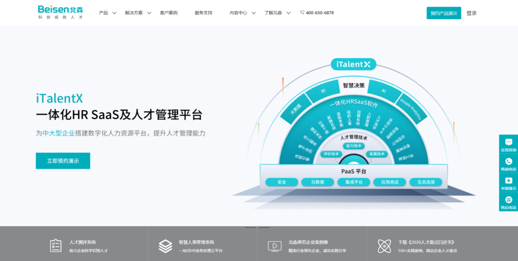Click the 预约产品演示 button
This screenshot has width=518, height=261.
click(444, 13)
